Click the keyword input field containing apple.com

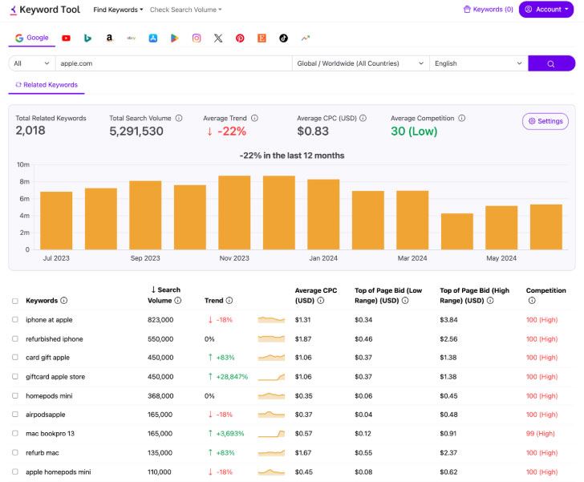tap(173, 63)
